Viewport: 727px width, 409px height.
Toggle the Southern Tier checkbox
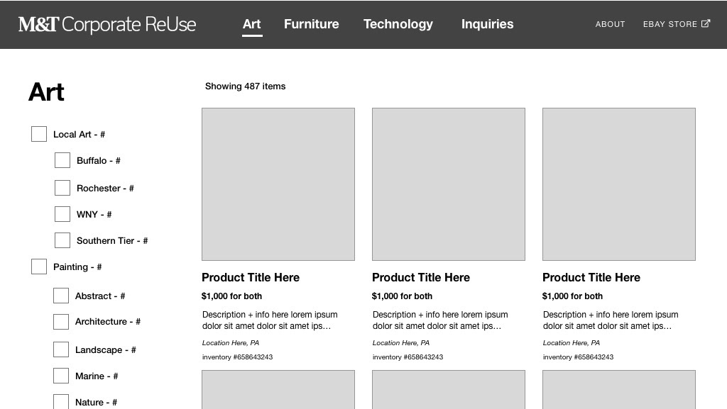[x=62, y=240]
